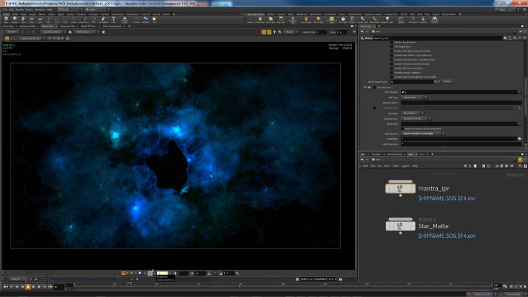Open the network editor Layout menu
This screenshot has height=297, width=528.
coord(405,166)
